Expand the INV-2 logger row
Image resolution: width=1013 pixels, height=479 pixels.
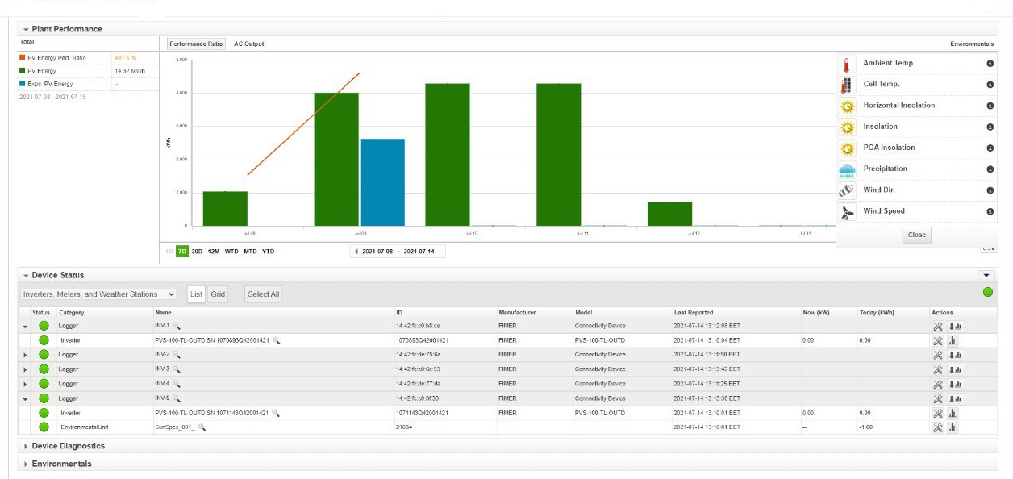25,355
